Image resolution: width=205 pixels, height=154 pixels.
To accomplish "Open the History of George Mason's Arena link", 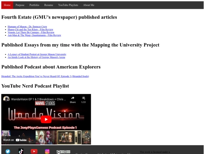I will pyautogui.click(x=36, y=57).
